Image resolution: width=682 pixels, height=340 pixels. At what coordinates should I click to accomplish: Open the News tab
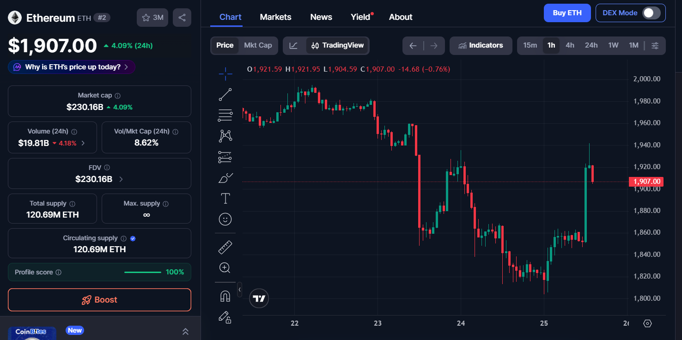point(321,17)
